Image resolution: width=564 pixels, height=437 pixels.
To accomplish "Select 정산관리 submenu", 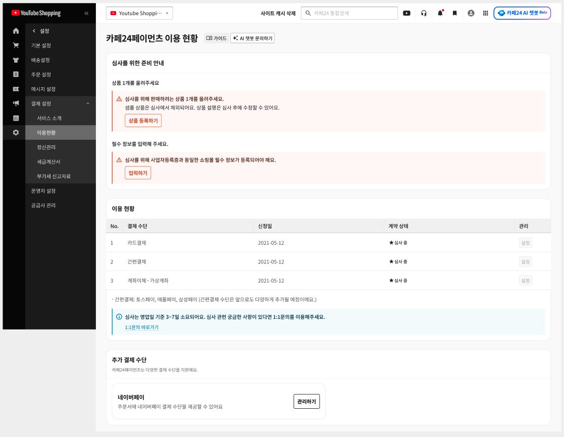I will [46, 147].
